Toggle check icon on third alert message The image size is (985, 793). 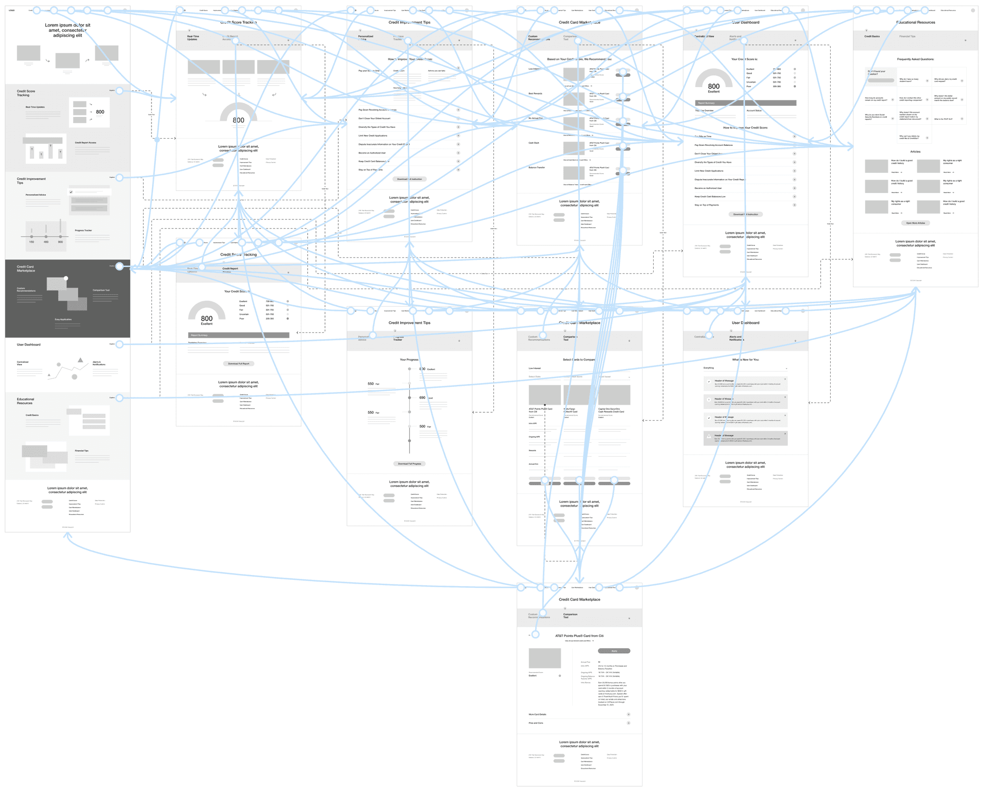click(x=709, y=418)
